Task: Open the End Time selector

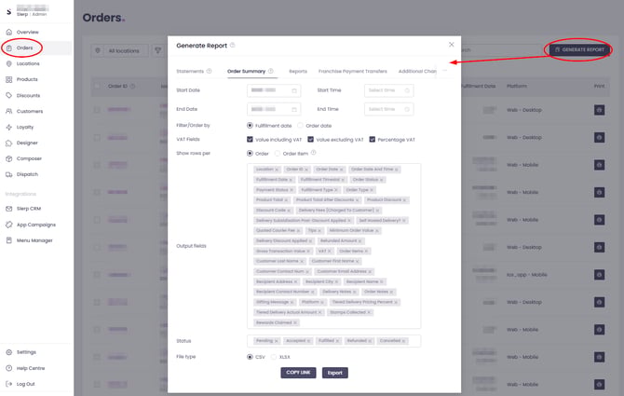Action: [x=388, y=109]
